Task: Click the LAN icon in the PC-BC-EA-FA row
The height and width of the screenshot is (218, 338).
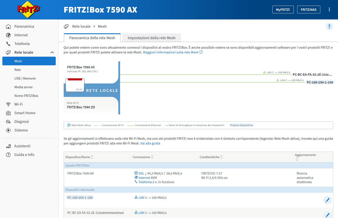Action: click(136, 213)
